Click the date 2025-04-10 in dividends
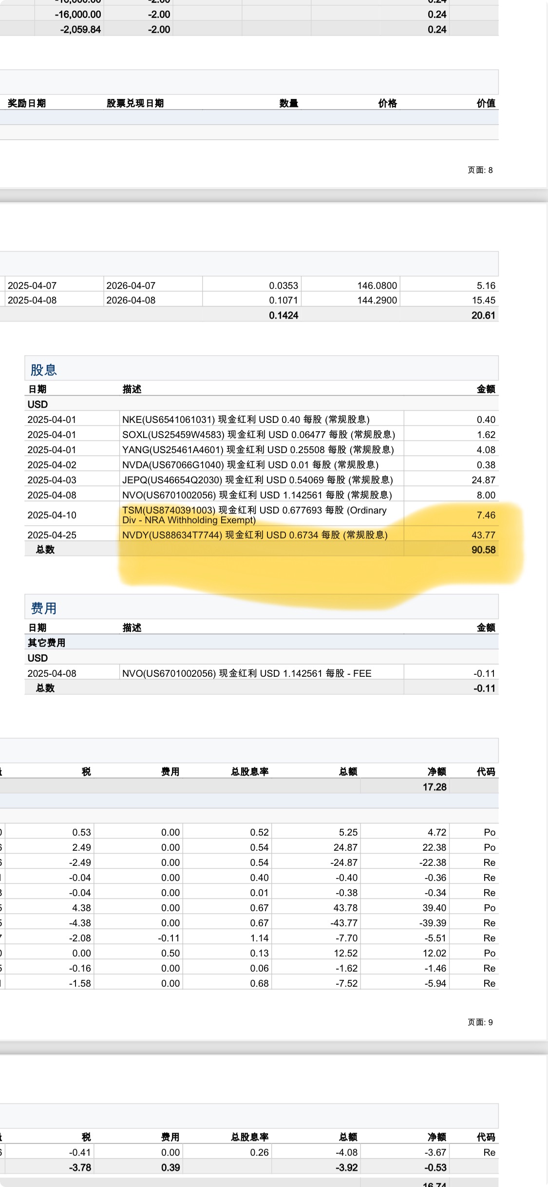 tap(52, 515)
